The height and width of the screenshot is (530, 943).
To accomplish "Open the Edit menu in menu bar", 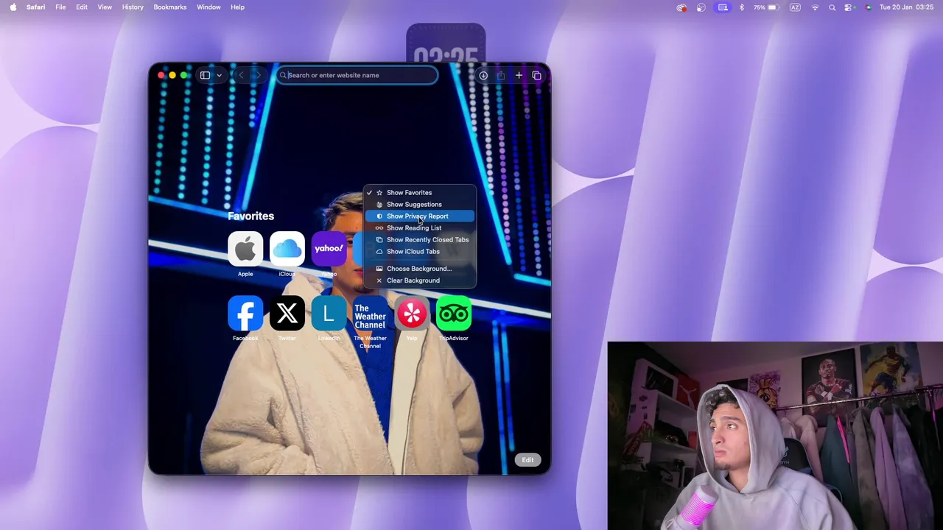I will point(82,7).
